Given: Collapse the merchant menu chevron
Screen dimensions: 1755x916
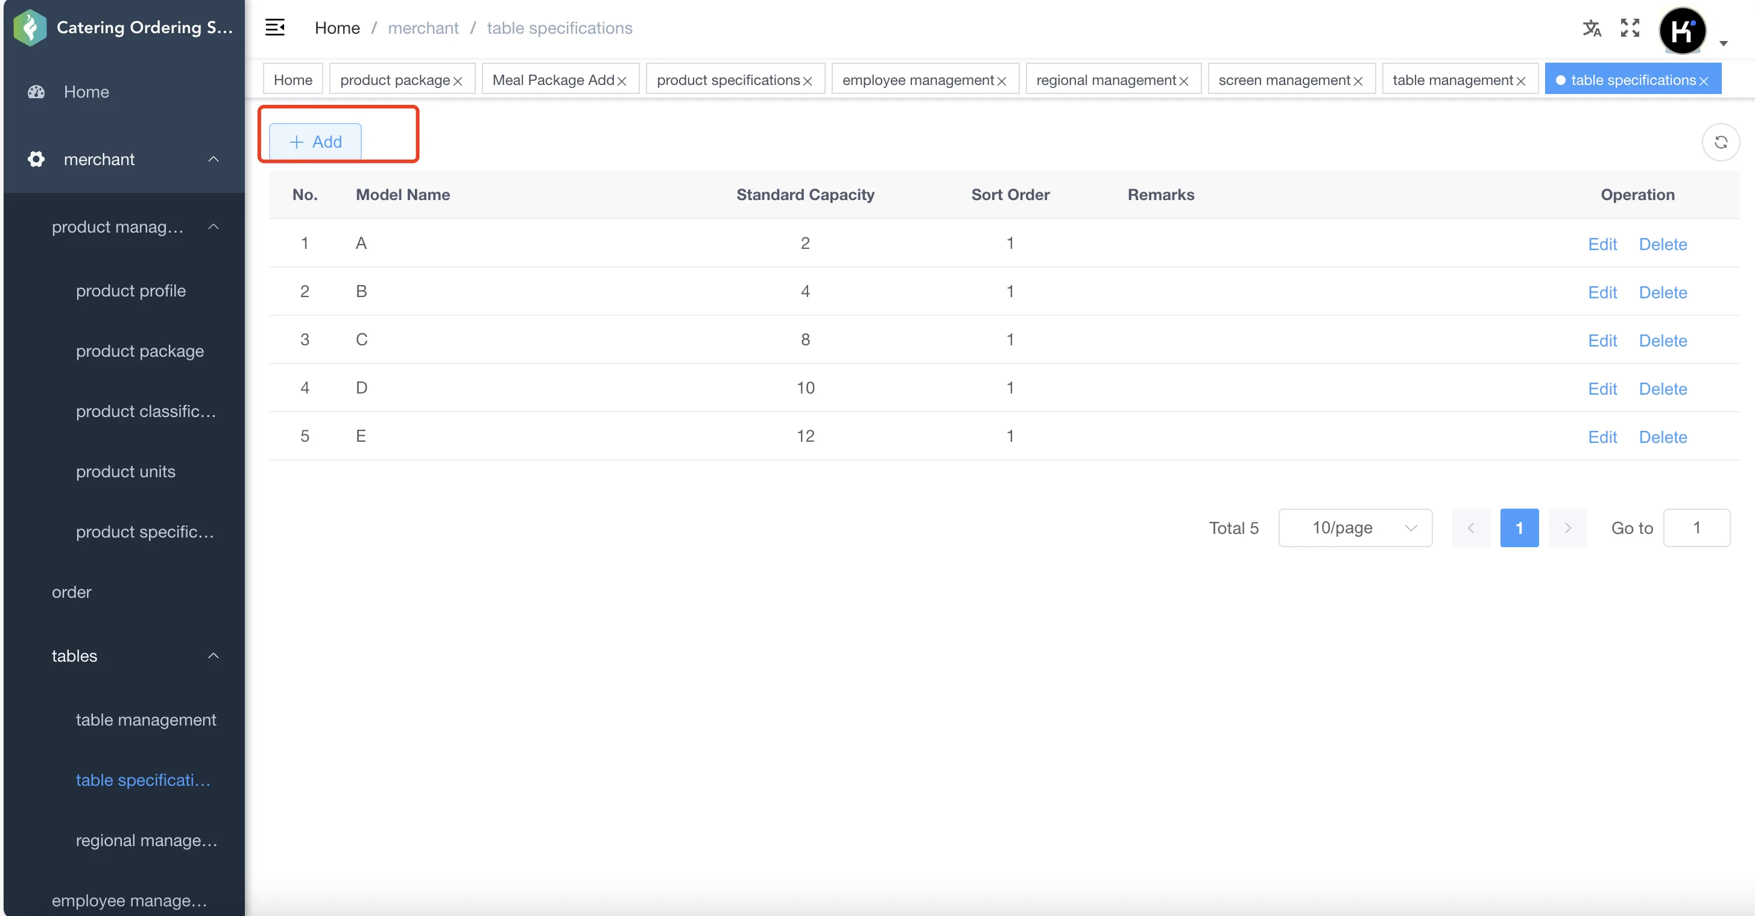Looking at the screenshot, I should point(213,159).
